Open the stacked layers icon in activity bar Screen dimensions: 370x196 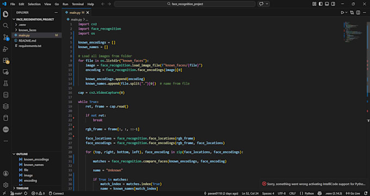click(x=5, y=106)
